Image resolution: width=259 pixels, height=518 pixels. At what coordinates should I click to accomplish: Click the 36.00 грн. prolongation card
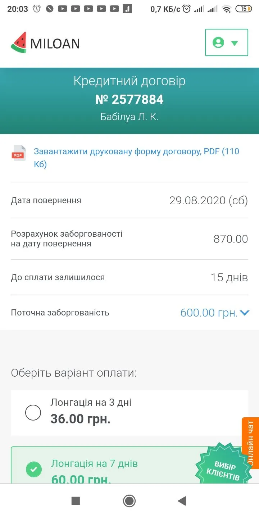[x=129, y=413]
